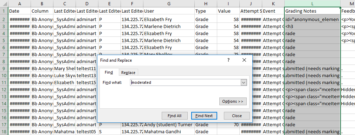Screen dimensions: 355x135
Task: Select the Find tab
Action: coord(109,72)
